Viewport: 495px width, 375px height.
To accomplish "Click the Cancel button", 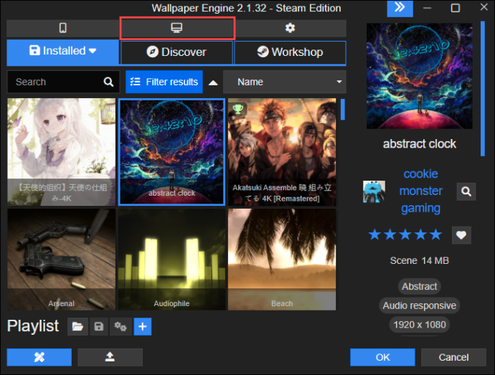I will tap(453, 357).
